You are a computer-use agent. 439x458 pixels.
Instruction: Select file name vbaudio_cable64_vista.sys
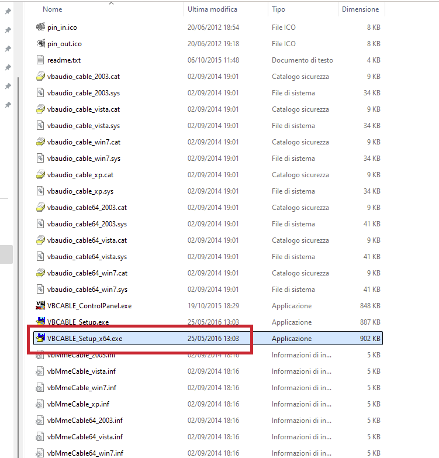pyautogui.click(x=87, y=256)
